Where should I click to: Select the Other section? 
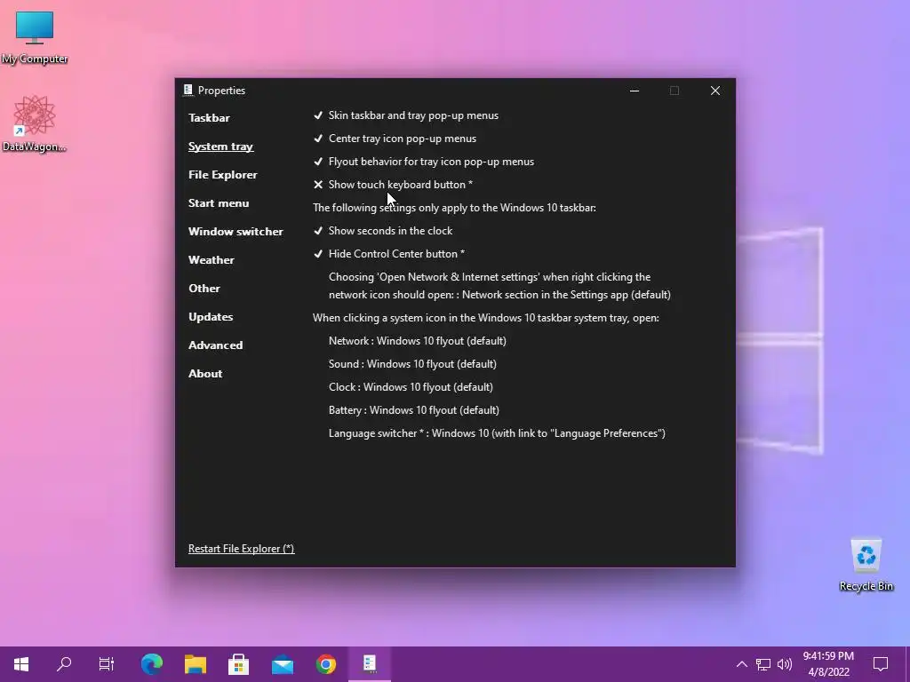pos(204,289)
